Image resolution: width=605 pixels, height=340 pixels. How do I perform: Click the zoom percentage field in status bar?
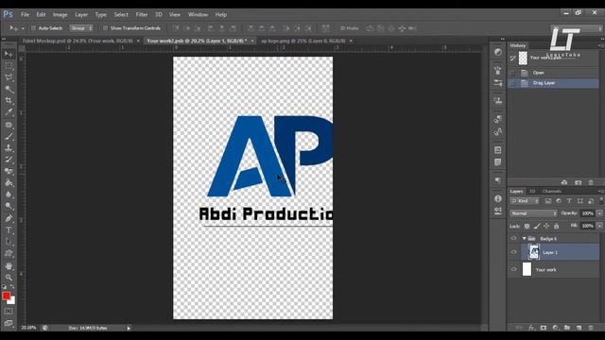[x=28, y=328]
